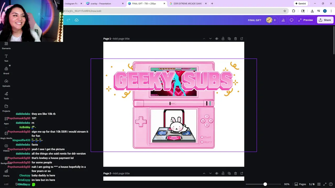The width and height of the screenshot is (335, 188).
Task: Click the Share button
Action: 325,20
